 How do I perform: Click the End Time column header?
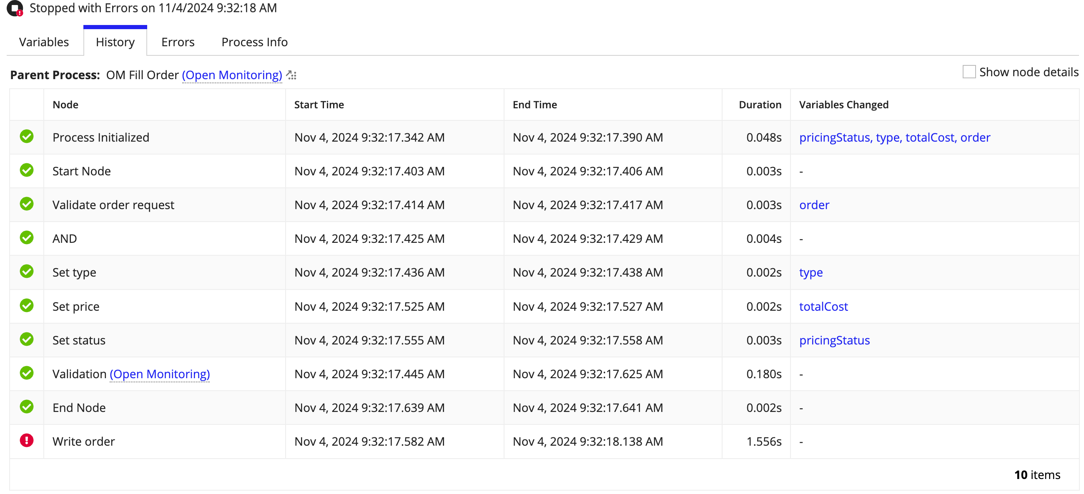coord(534,105)
